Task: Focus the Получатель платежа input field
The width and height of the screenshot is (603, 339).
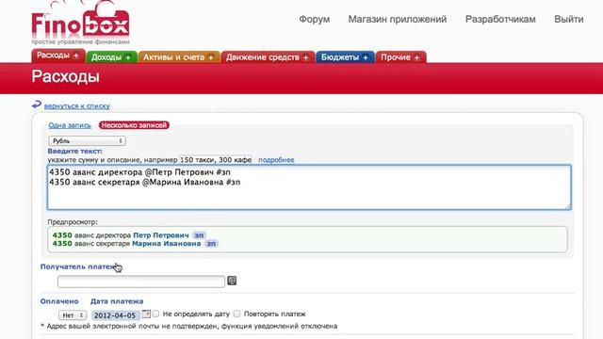Action: tap(141, 282)
